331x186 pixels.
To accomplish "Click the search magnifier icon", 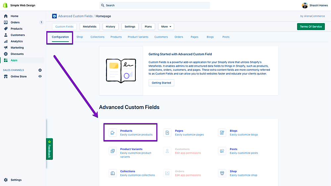I will coord(103,5).
